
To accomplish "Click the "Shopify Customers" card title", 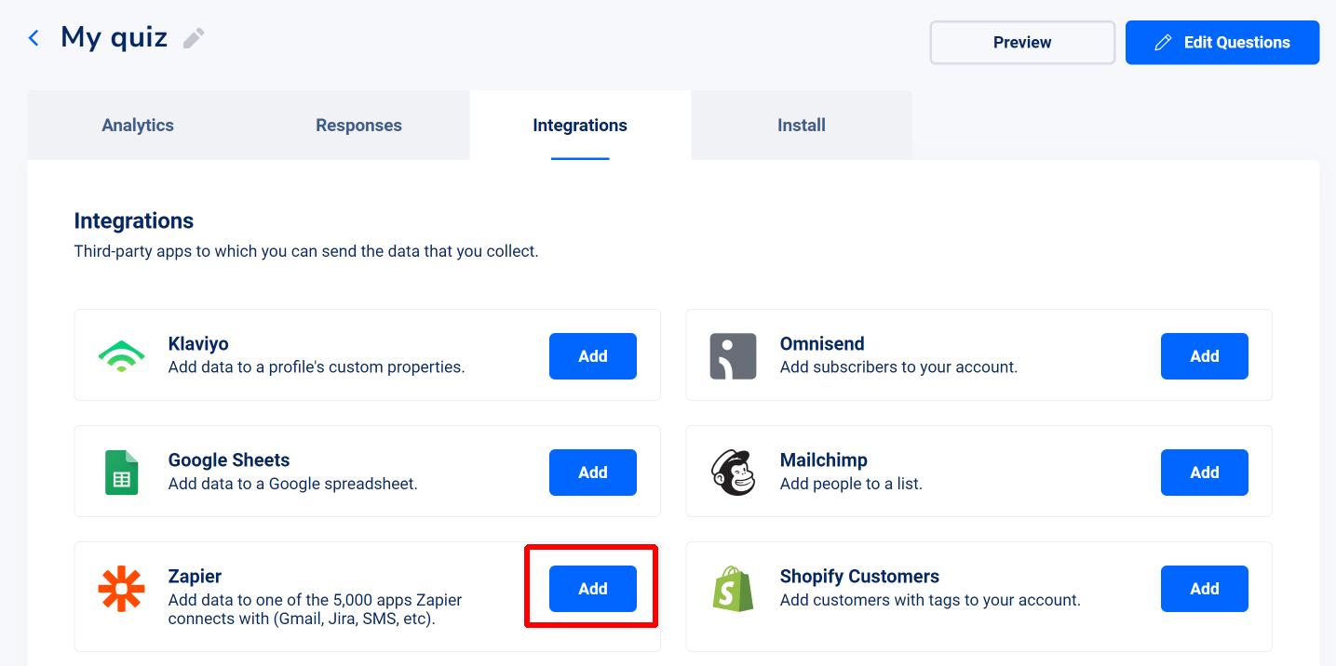I will 859,577.
